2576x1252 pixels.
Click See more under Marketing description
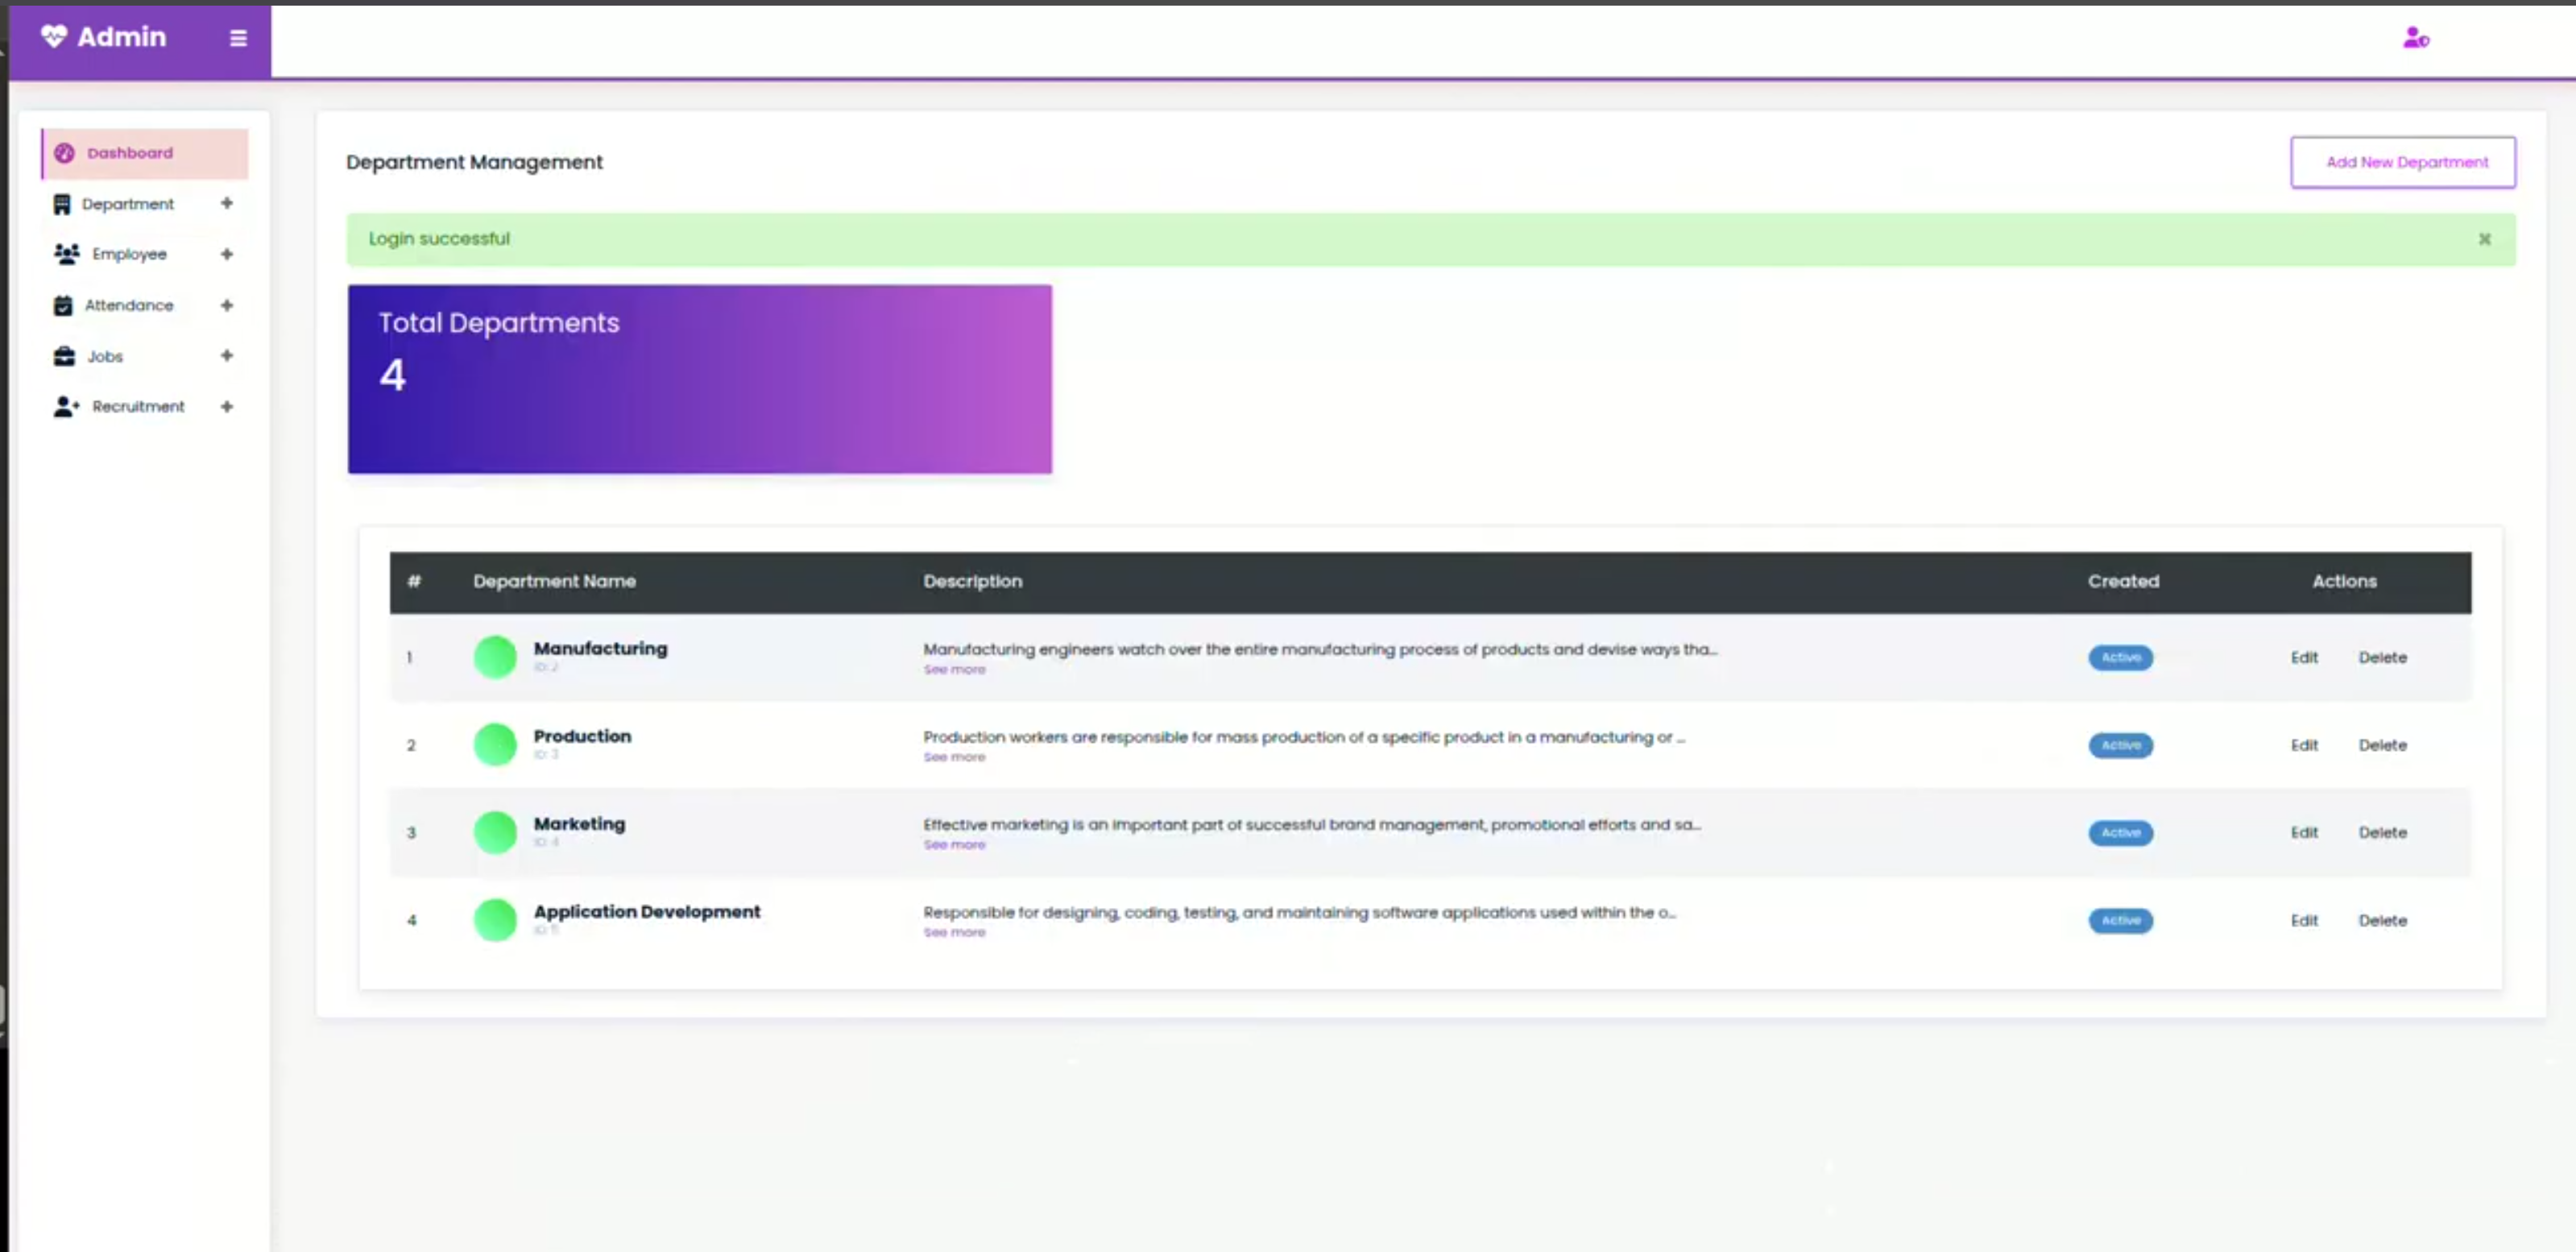954,845
